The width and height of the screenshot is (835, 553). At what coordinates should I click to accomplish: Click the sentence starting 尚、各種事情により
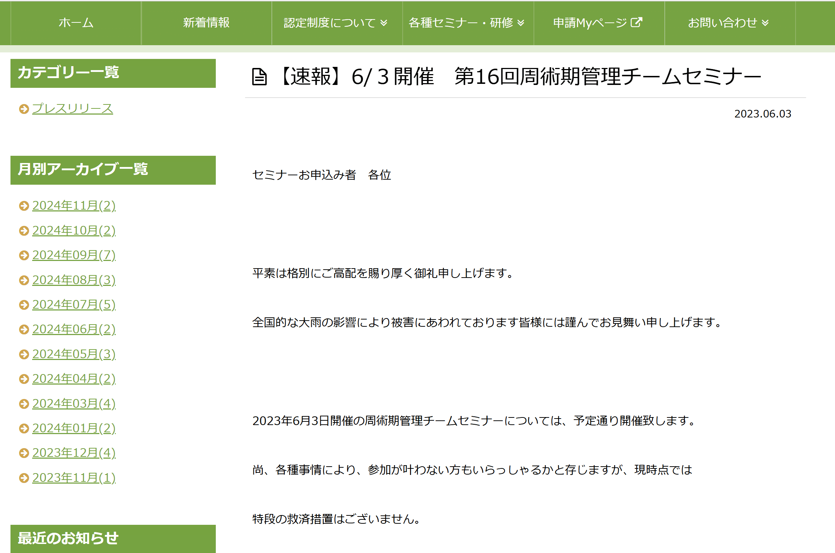click(472, 470)
